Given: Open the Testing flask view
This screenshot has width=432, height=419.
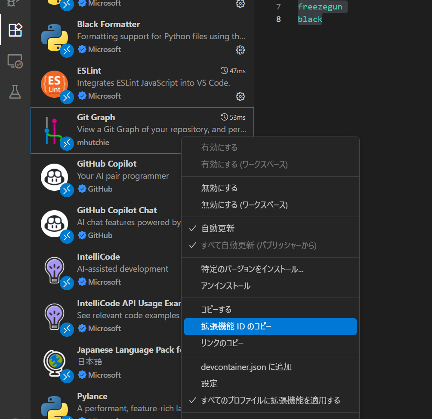Looking at the screenshot, I should tap(15, 92).
